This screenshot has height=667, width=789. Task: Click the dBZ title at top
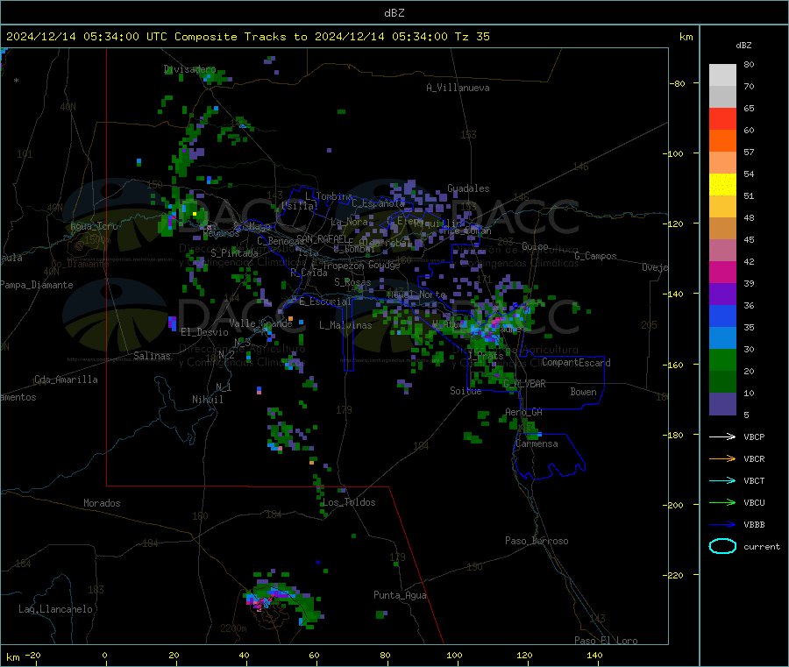[x=394, y=13]
